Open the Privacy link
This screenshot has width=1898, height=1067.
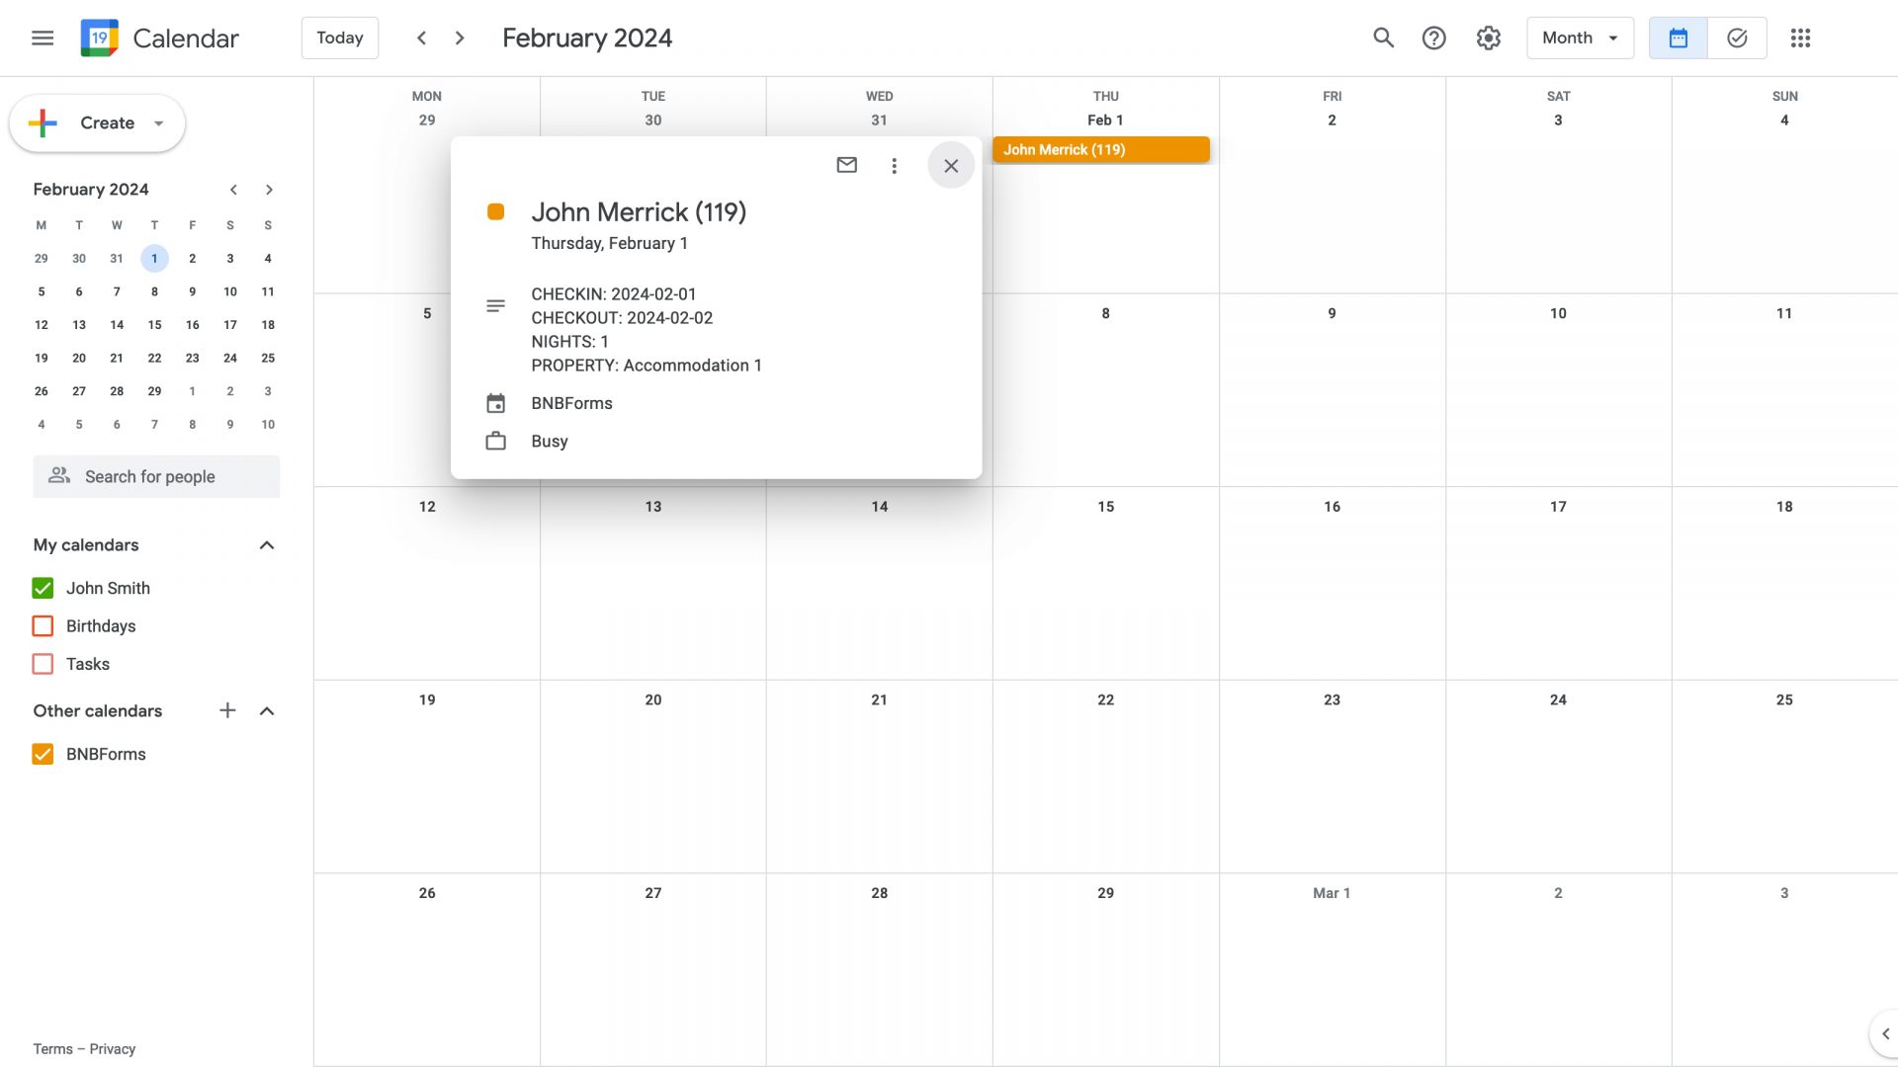coord(112,1048)
